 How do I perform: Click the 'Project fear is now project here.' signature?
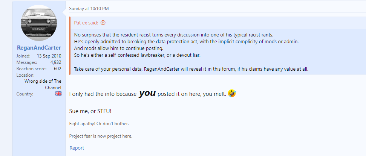click(101, 136)
